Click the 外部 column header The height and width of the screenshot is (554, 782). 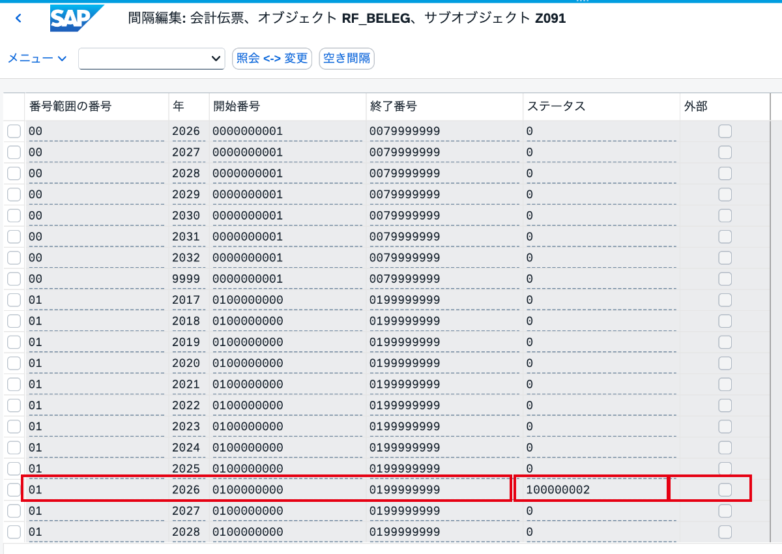(x=725, y=107)
